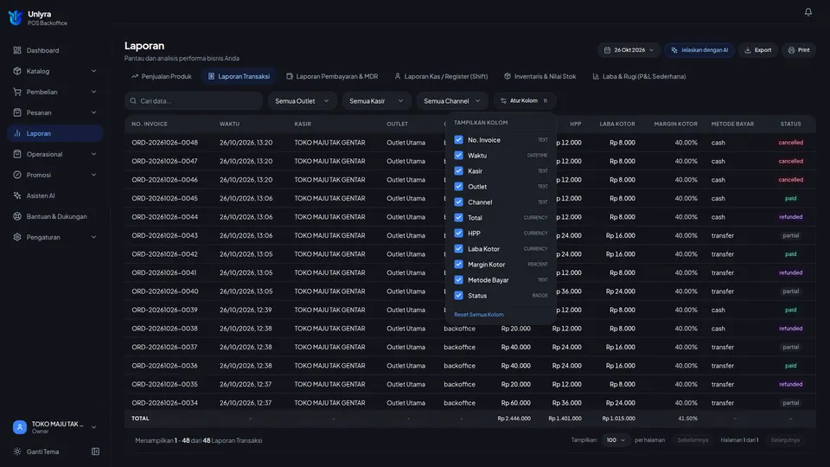The width and height of the screenshot is (830, 467).
Task: Focus the Cari data search field
Action: pos(194,100)
